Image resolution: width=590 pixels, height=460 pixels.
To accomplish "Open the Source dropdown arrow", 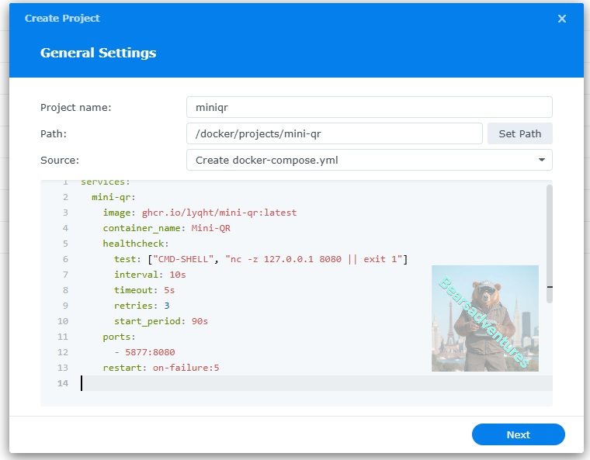I will tap(541, 160).
